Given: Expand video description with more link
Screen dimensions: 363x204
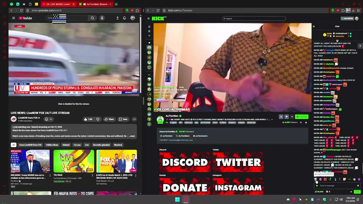Looking at the screenshot, I should coord(132,136).
